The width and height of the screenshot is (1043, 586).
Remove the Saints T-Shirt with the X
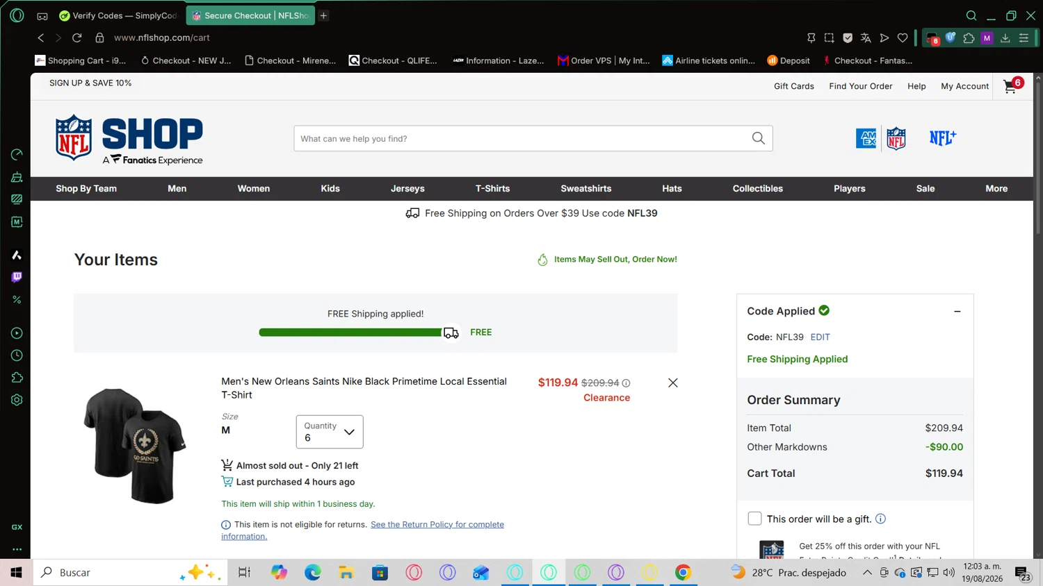pyautogui.click(x=672, y=383)
